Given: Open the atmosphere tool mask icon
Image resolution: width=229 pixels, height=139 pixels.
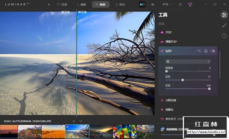Looking at the screenshot, I should 206,51.
